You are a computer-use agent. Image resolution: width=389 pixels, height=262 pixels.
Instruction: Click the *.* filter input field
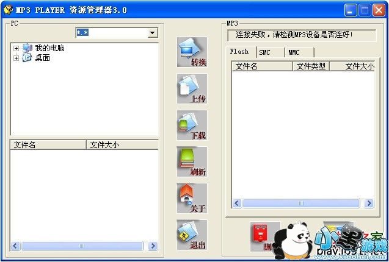click(112, 33)
